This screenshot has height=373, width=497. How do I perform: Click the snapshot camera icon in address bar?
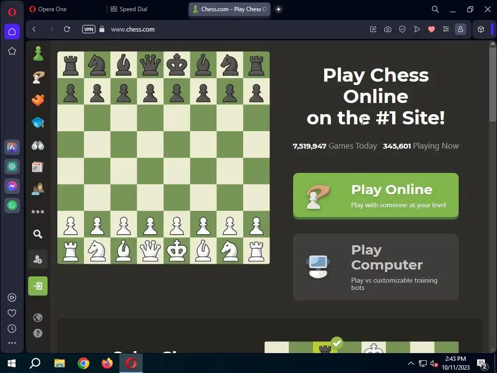tap(388, 29)
